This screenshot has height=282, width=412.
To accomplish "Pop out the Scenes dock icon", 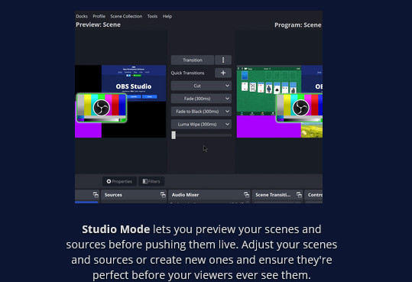I will 96,195.
